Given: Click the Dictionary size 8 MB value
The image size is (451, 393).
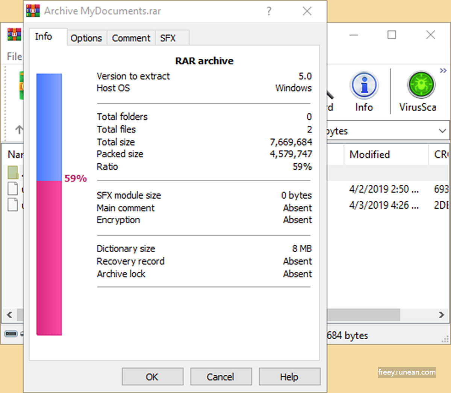Looking at the screenshot, I should (302, 248).
